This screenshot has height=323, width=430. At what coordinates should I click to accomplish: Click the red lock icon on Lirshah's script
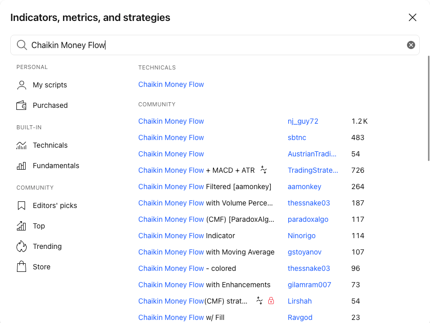tap(271, 301)
